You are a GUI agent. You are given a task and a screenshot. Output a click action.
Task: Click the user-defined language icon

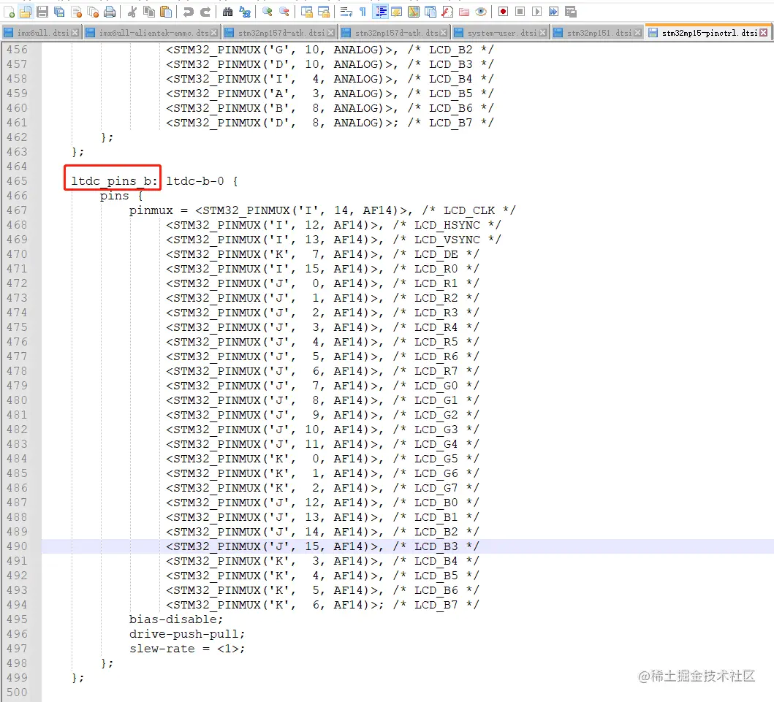tap(396, 12)
